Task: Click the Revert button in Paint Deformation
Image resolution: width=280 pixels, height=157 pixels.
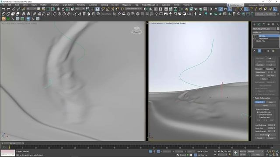Action: (265, 106)
